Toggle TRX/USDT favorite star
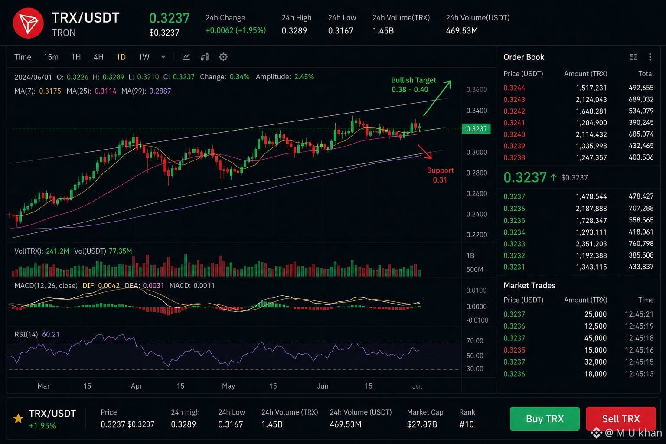Screen dimensions: 666x444 18,418
